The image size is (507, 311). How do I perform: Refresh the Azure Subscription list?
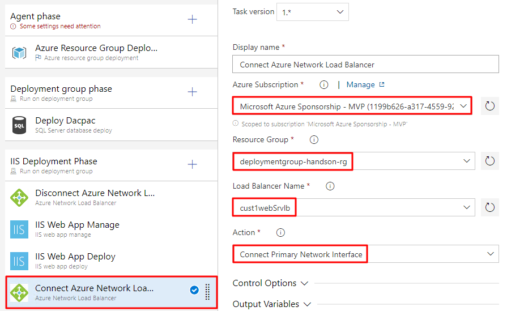(490, 106)
